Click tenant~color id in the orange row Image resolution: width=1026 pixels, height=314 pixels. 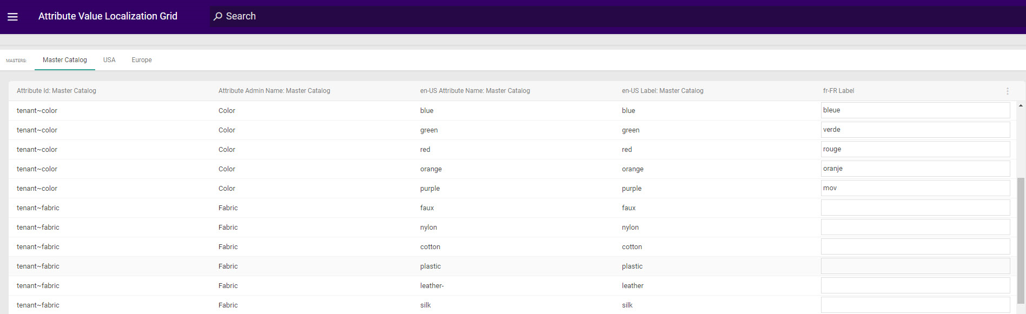37,169
